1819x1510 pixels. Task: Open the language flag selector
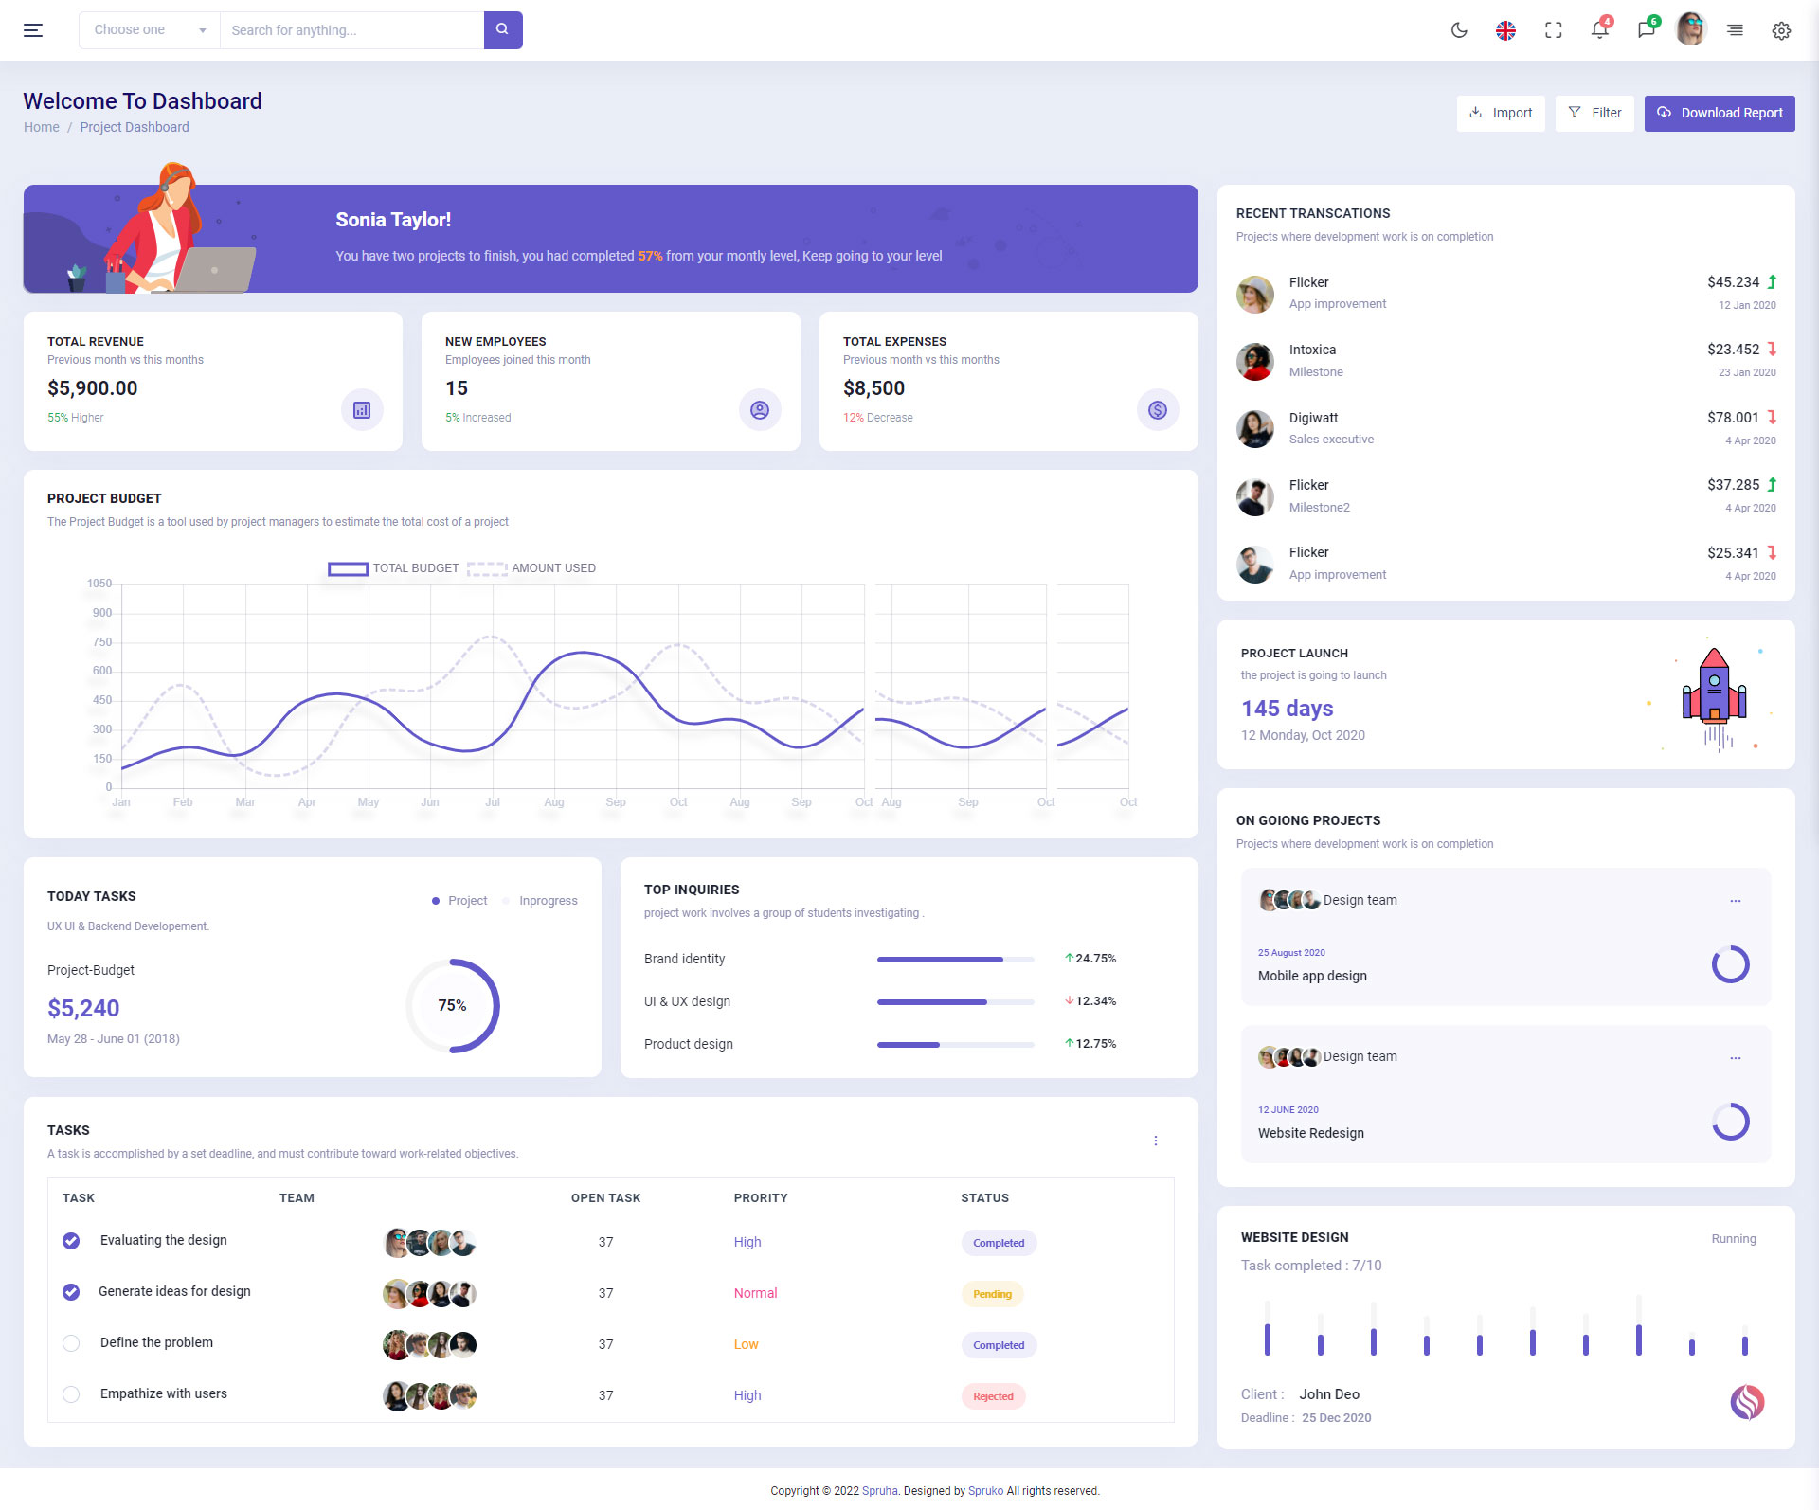click(1505, 30)
